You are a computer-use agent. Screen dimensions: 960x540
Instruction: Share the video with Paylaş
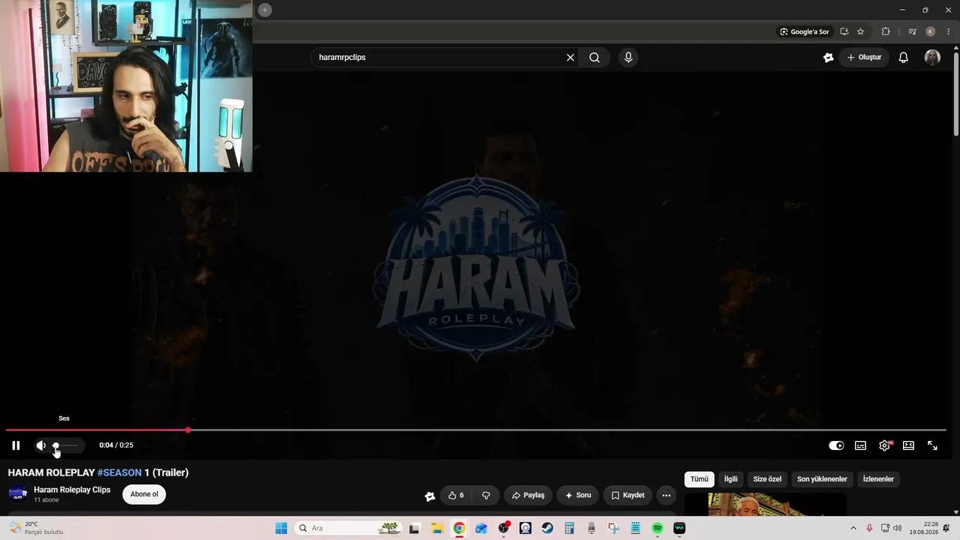tap(528, 495)
